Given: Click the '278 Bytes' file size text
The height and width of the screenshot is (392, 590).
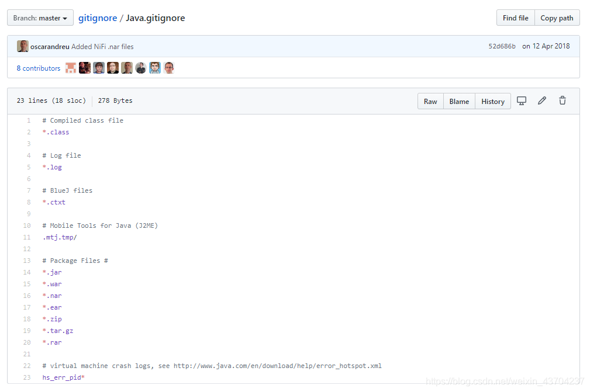Looking at the screenshot, I should (115, 100).
